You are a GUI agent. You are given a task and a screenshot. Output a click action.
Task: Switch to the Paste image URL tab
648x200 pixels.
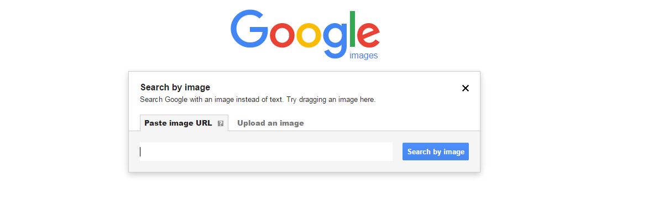pos(184,123)
